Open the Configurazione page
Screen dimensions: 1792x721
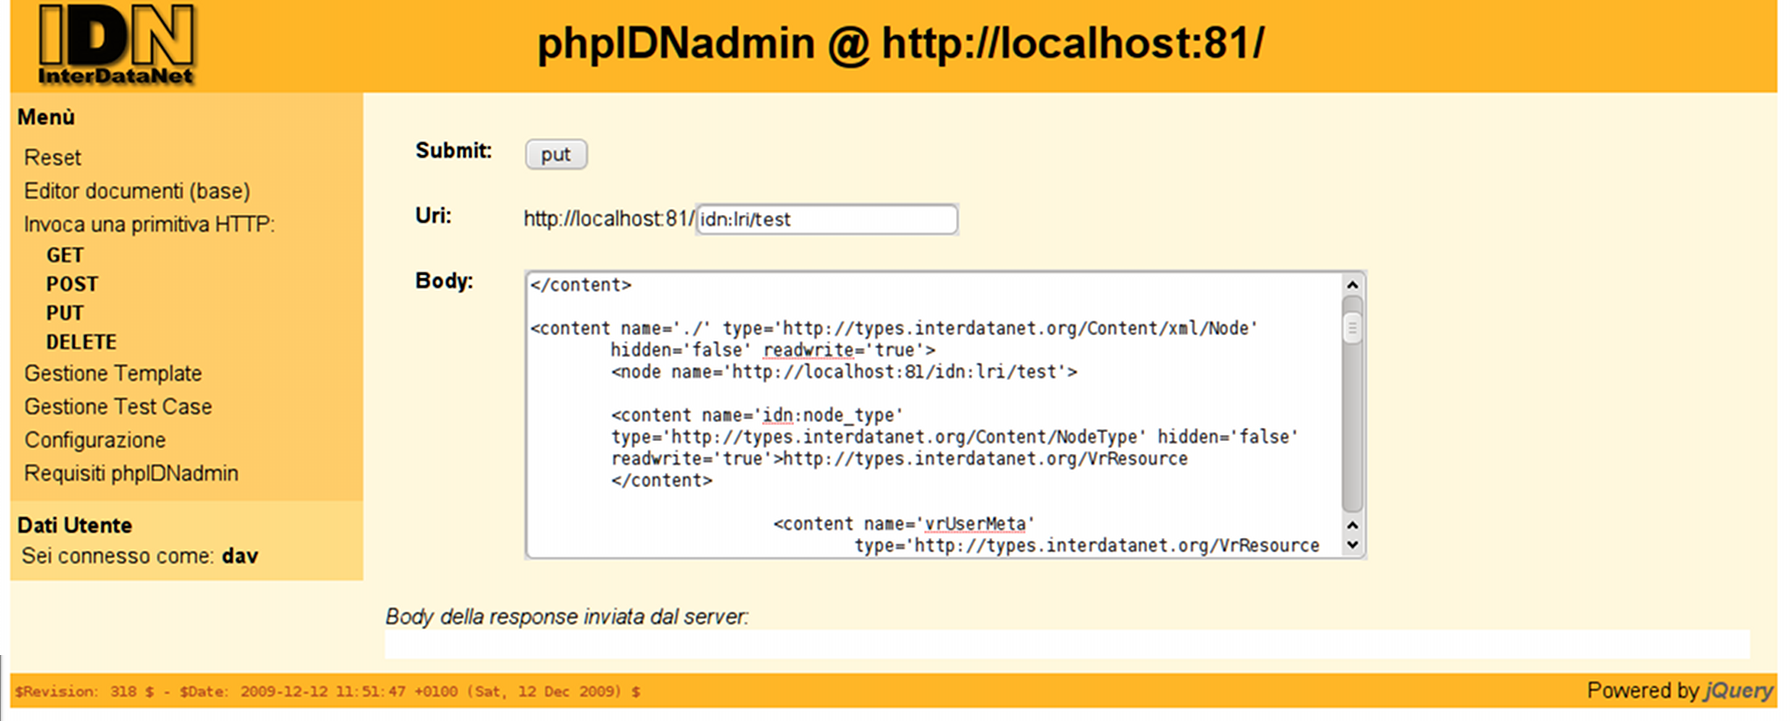coord(95,440)
